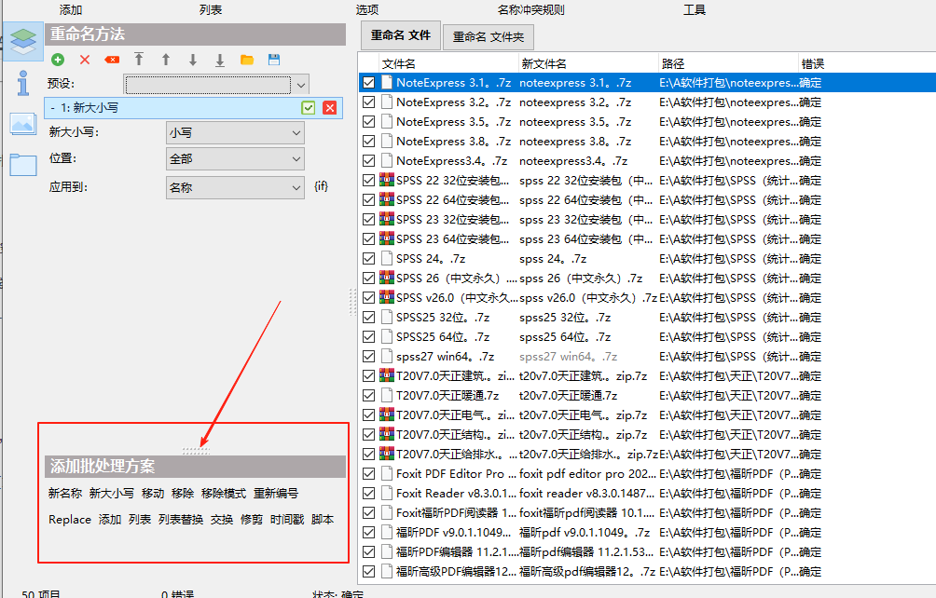Click the archive icon for SPSS 22 32位安装包

click(387, 180)
